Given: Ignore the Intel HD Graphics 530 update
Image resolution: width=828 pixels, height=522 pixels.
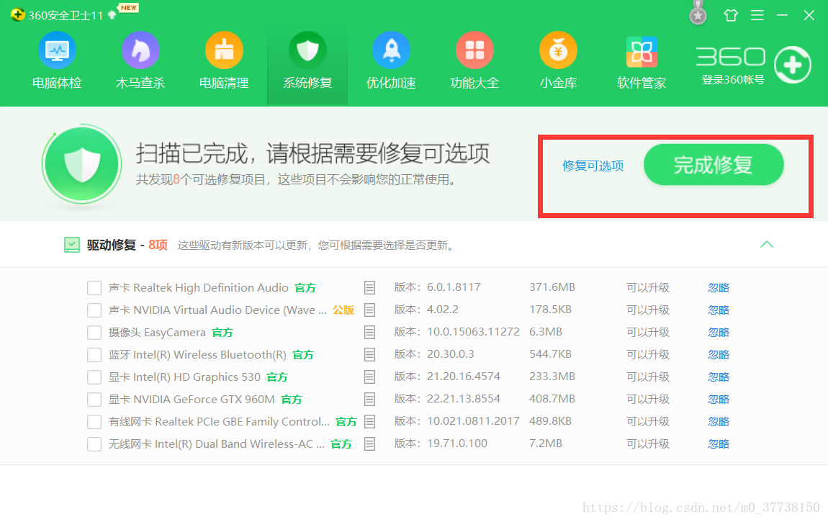Looking at the screenshot, I should (x=718, y=377).
